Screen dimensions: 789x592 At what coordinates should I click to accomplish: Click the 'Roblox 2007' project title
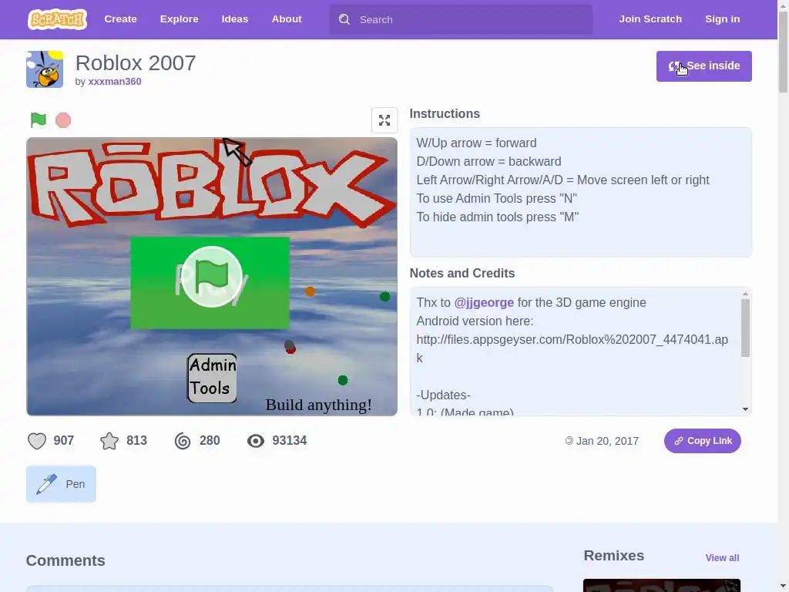[x=136, y=63]
